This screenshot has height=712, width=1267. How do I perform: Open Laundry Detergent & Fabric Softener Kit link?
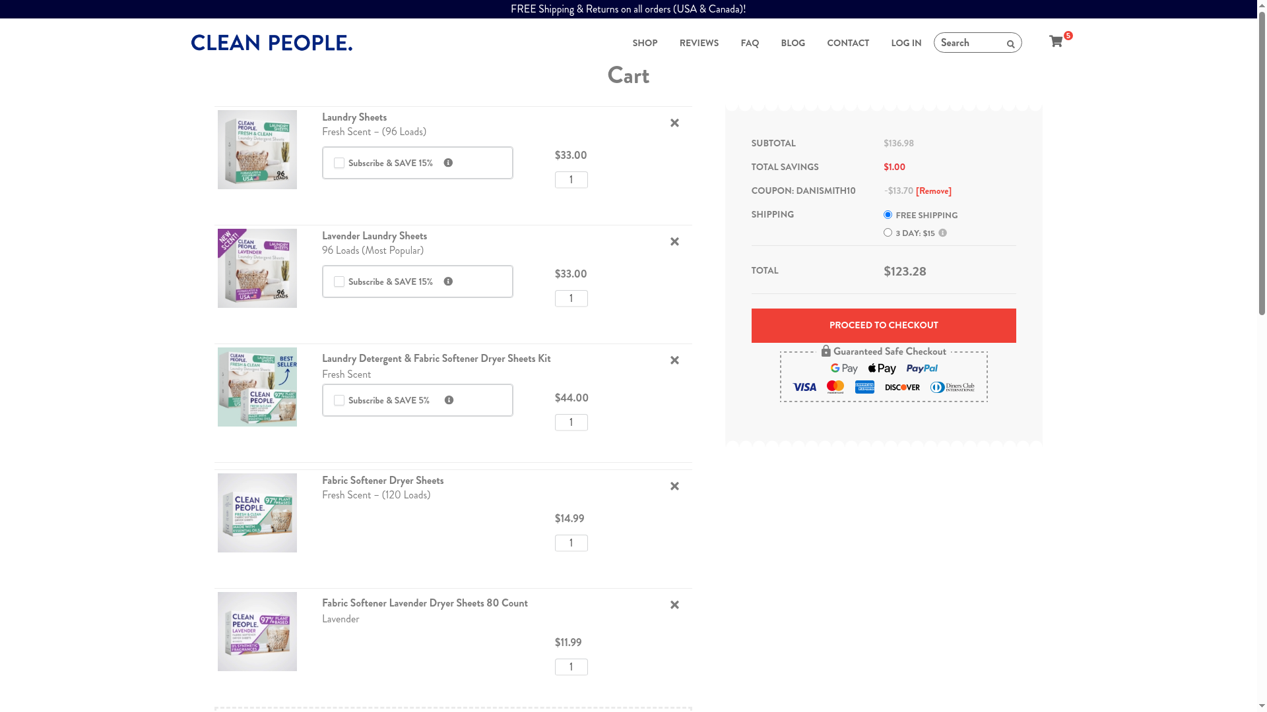[436, 359]
